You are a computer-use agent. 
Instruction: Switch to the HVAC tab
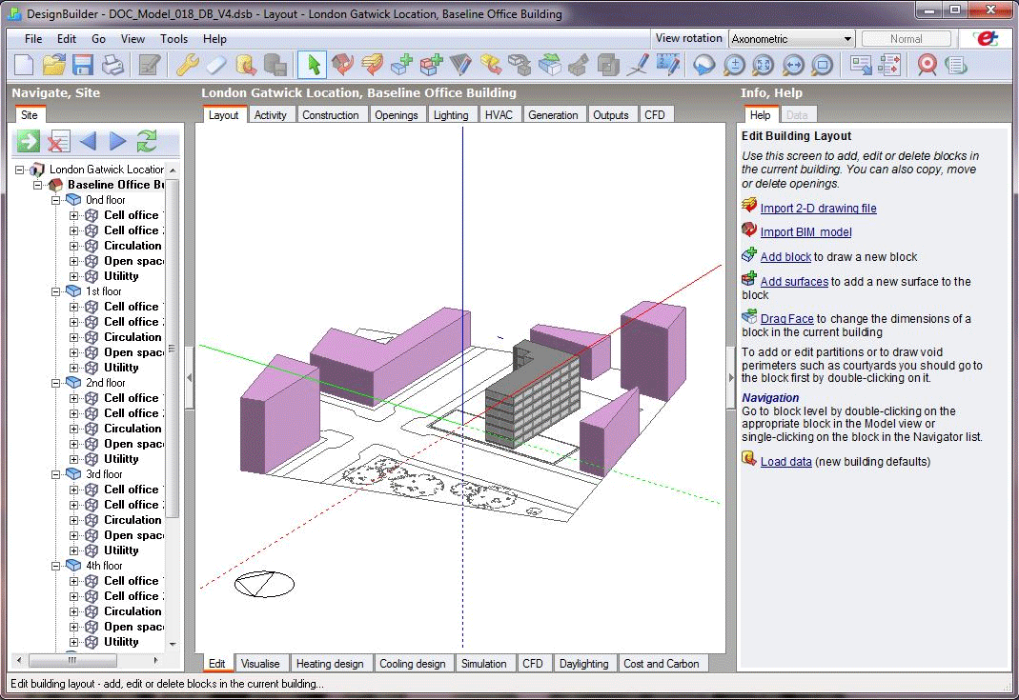coord(498,115)
